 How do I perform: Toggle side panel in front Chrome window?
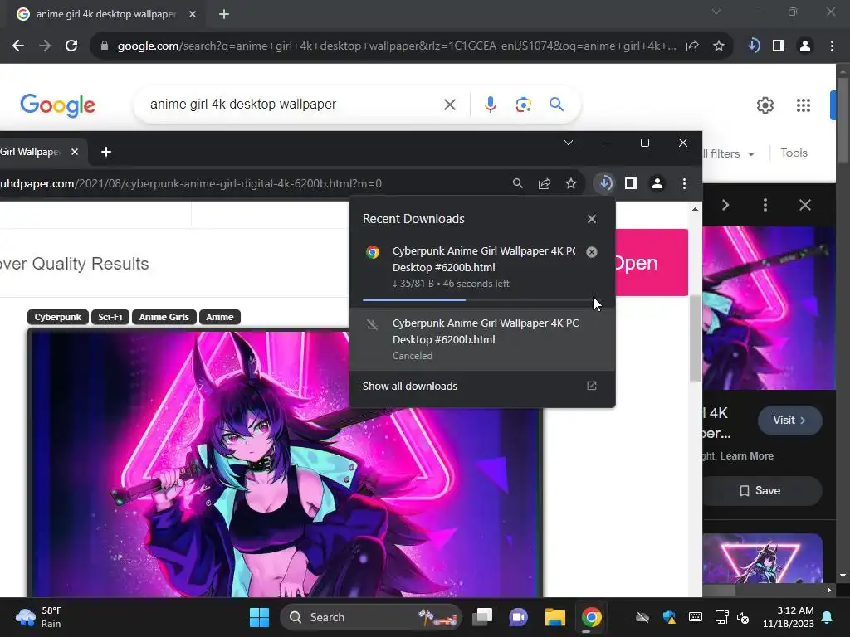631,183
